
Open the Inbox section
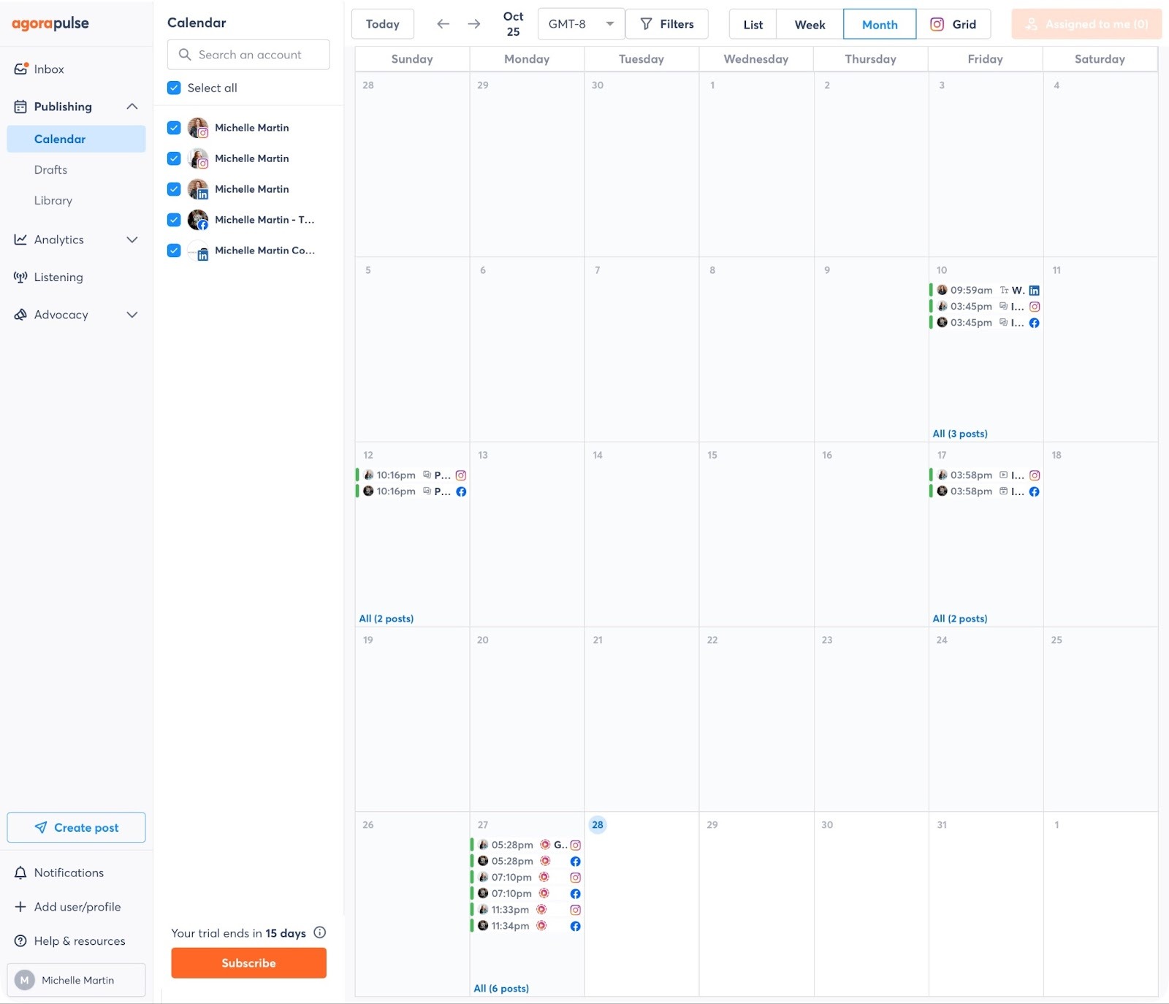pos(50,68)
